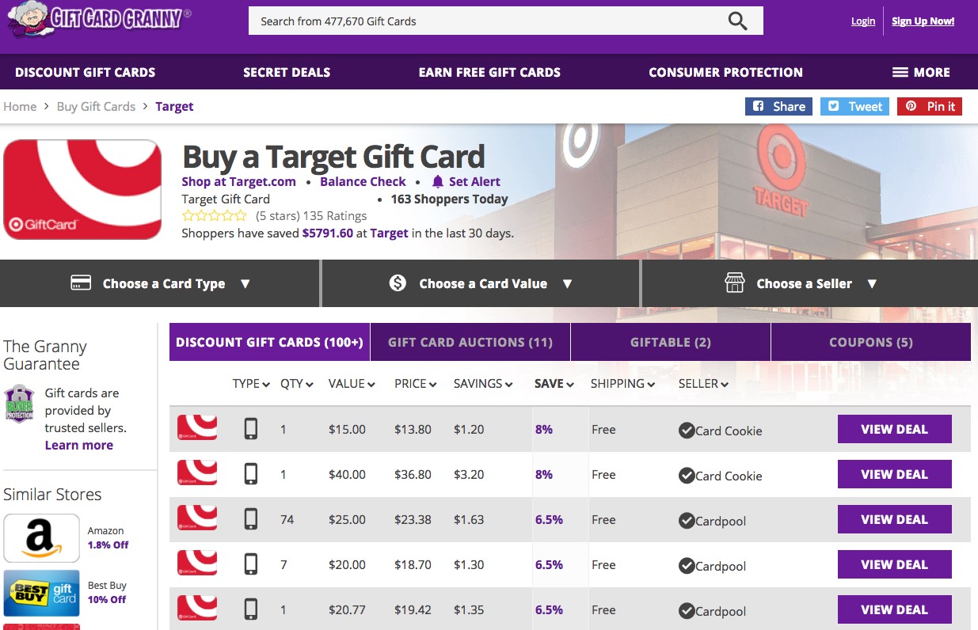Expand the Choose a Card Type dropdown
The height and width of the screenshot is (630, 978).
[161, 283]
